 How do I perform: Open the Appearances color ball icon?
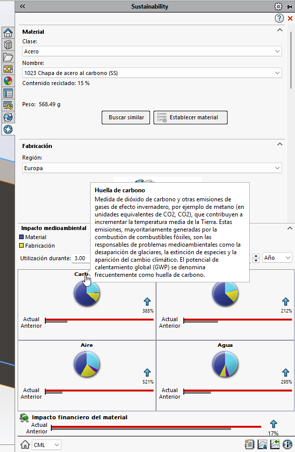[8, 81]
